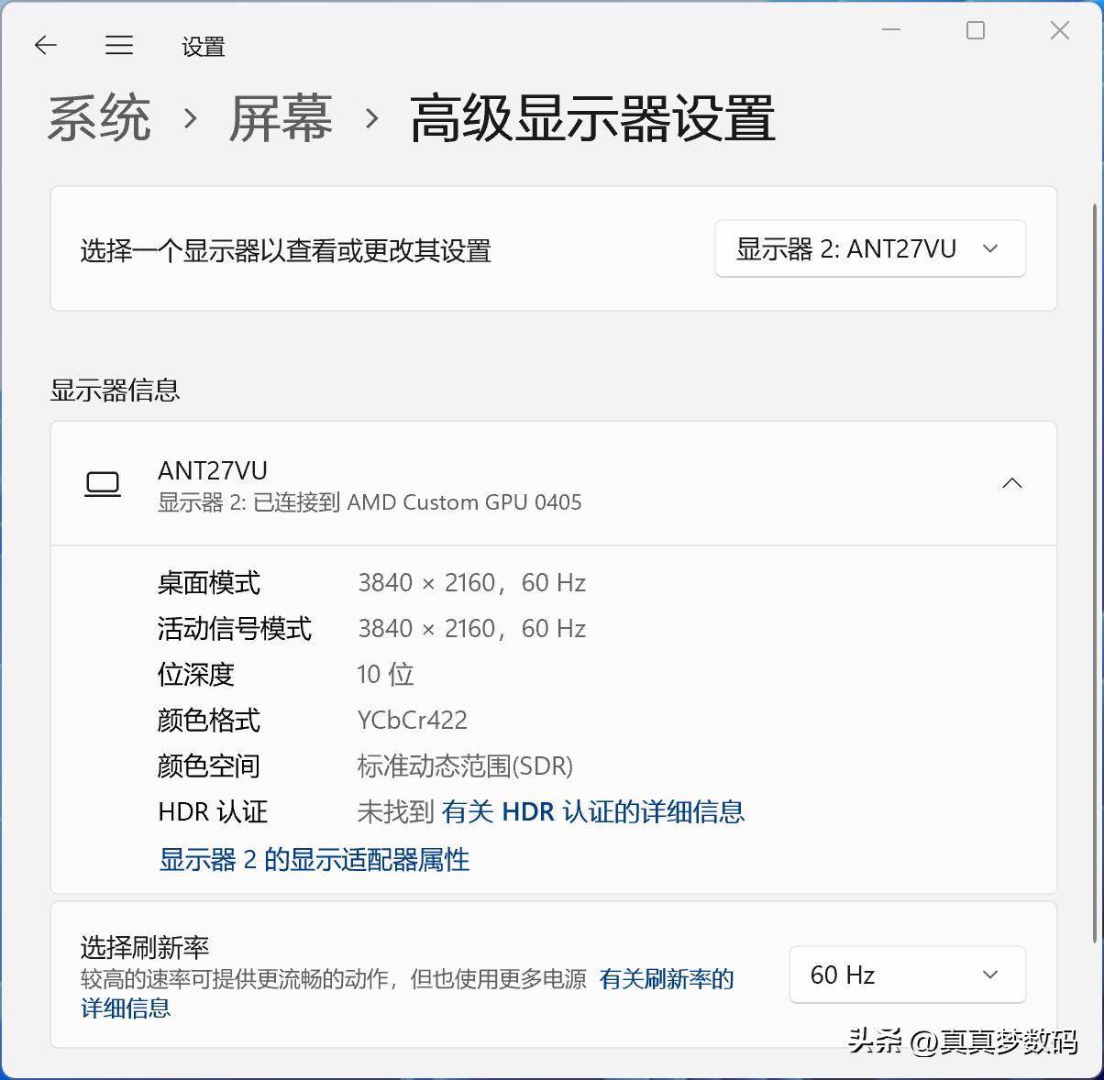This screenshot has width=1104, height=1080.
Task: Collapse the ANT27VU display information panel
Action: [1011, 483]
